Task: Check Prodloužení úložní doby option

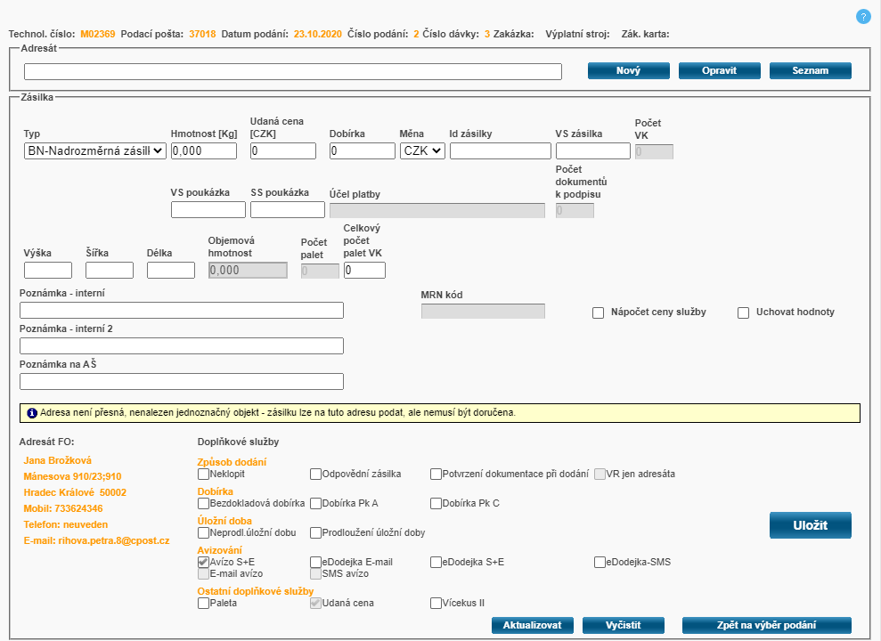Action: point(316,532)
